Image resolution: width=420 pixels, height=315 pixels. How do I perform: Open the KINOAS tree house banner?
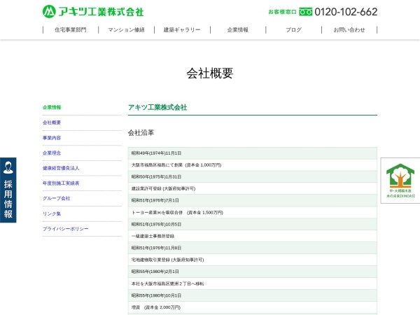coord(400,181)
